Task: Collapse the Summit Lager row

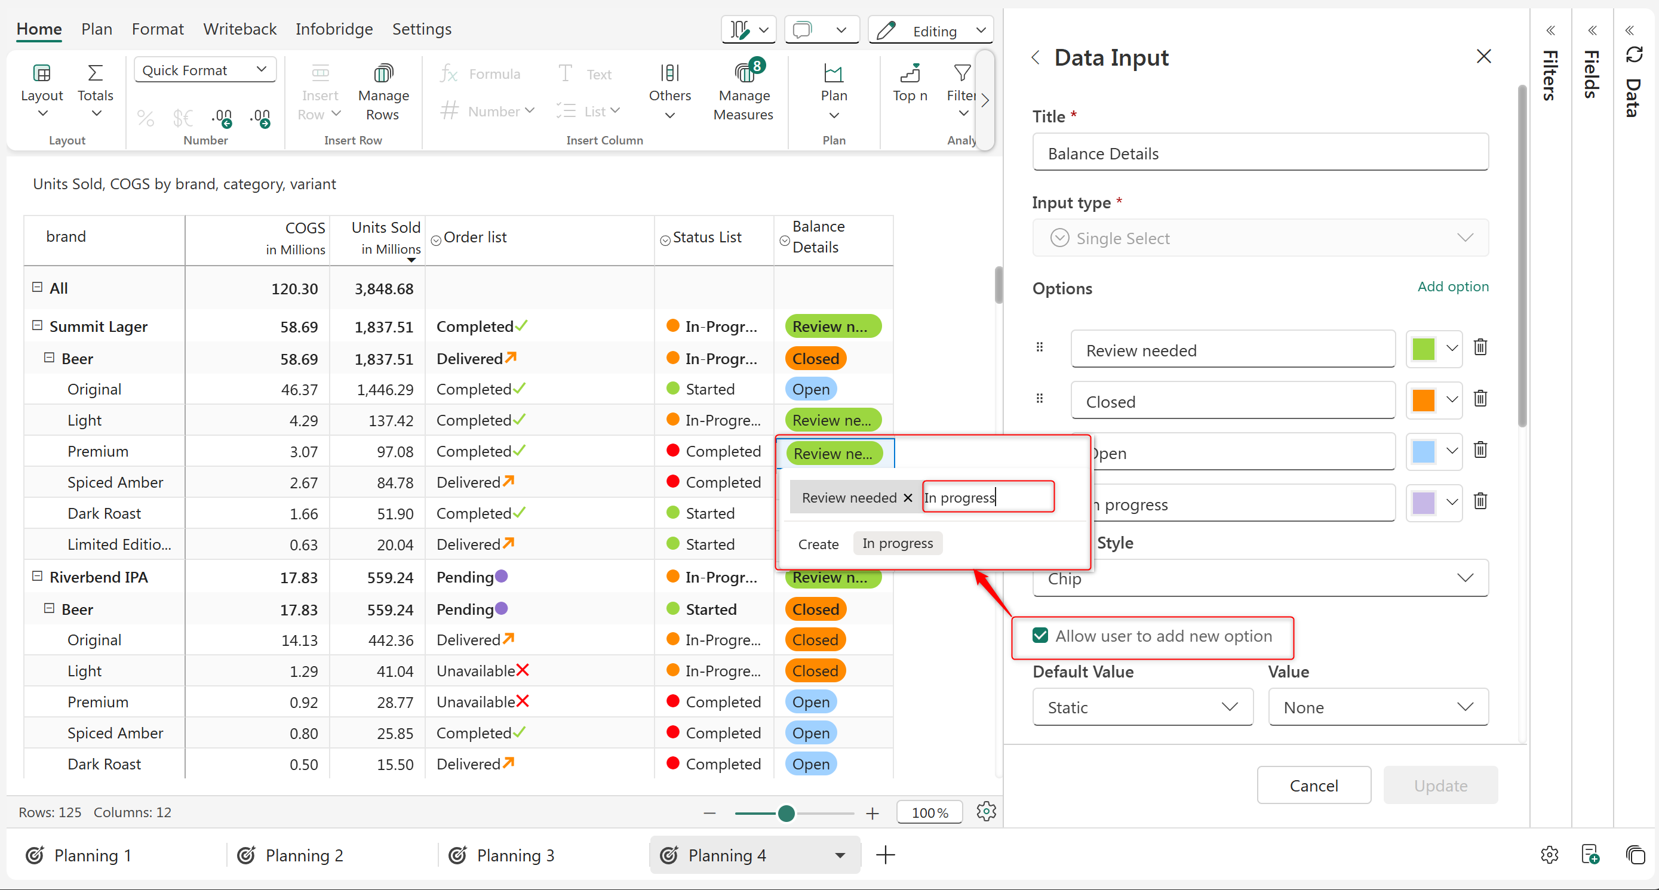Action: tap(38, 326)
